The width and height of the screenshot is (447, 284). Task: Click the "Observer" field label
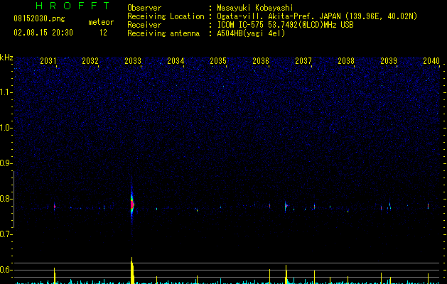pos(144,8)
